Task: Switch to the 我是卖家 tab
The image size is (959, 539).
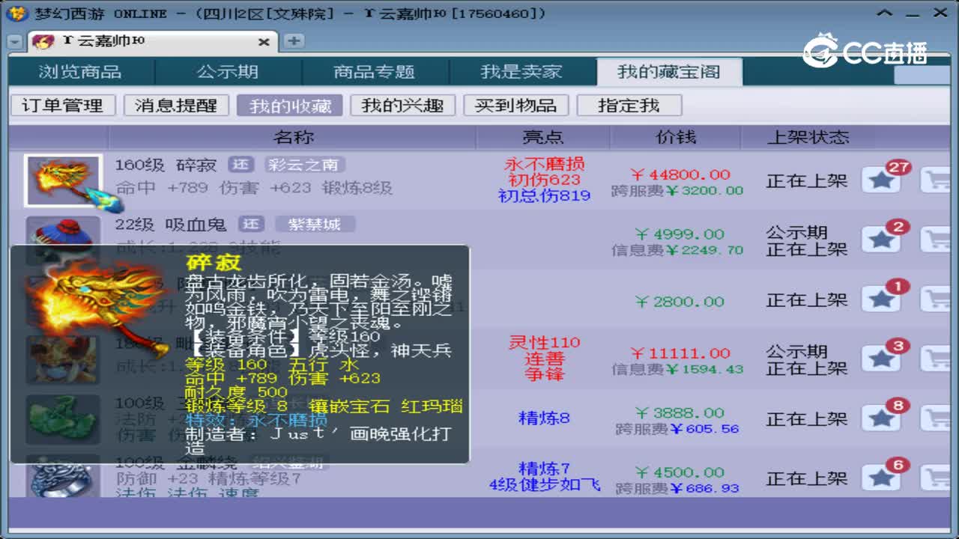Action: tap(521, 72)
